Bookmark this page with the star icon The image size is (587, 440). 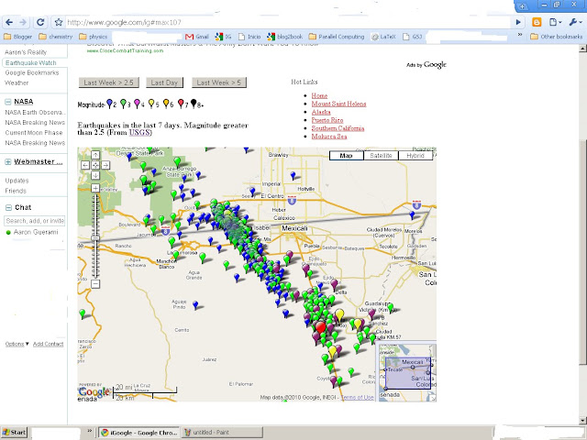point(59,22)
